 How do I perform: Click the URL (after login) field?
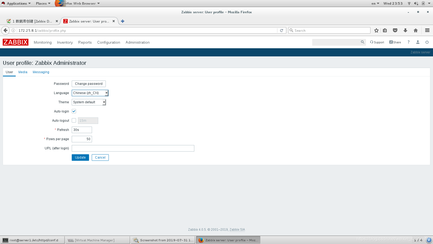[x=133, y=148]
